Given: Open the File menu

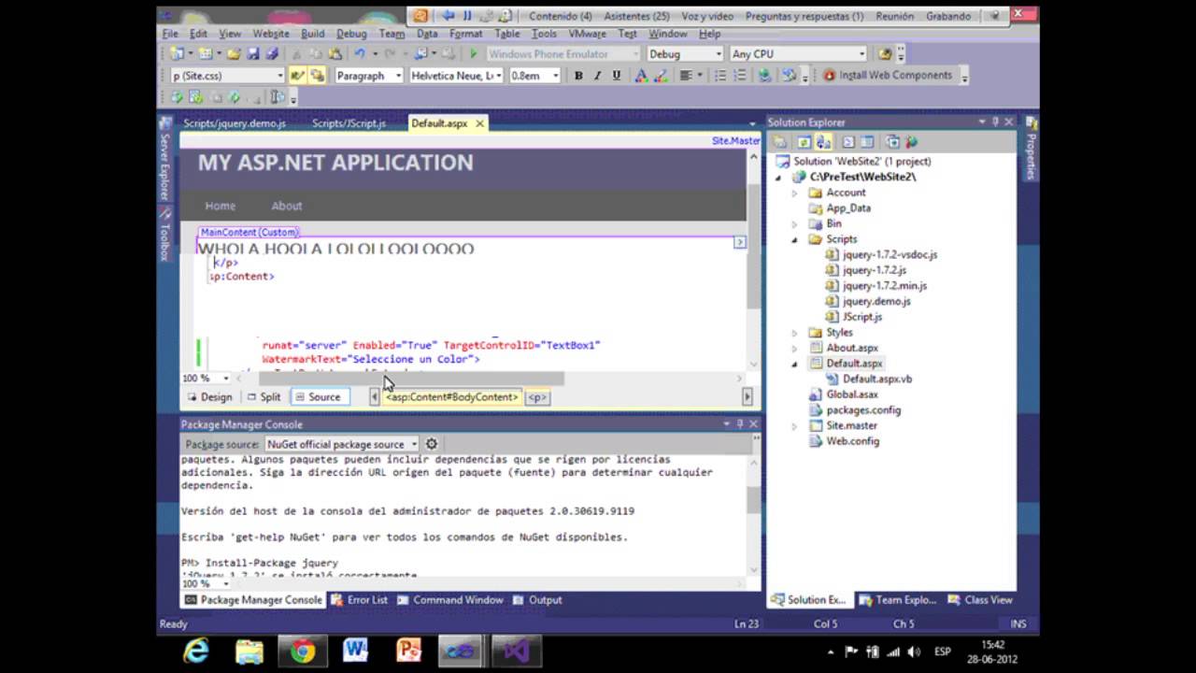Looking at the screenshot, I should click(170, 34).
